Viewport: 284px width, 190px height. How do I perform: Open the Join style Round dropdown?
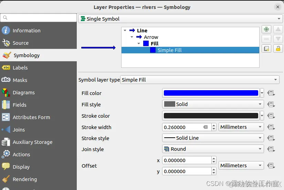(213, 149)
